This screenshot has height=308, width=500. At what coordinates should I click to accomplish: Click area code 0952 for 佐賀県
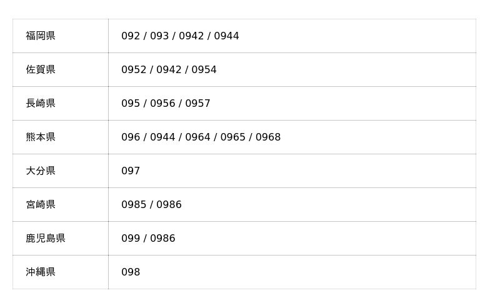(x=134, y=70)
